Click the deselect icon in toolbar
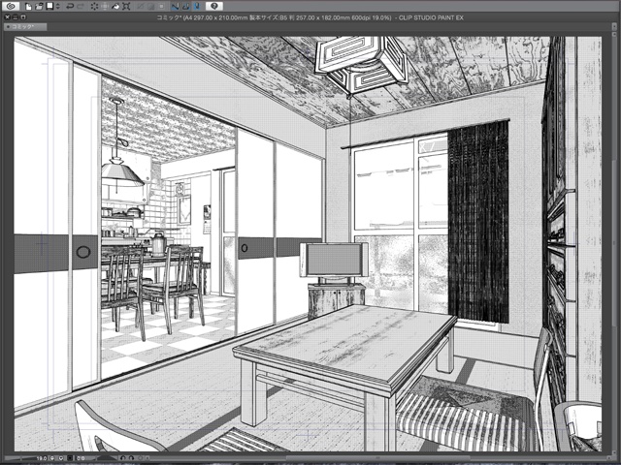621x465 pixels. 141,7
